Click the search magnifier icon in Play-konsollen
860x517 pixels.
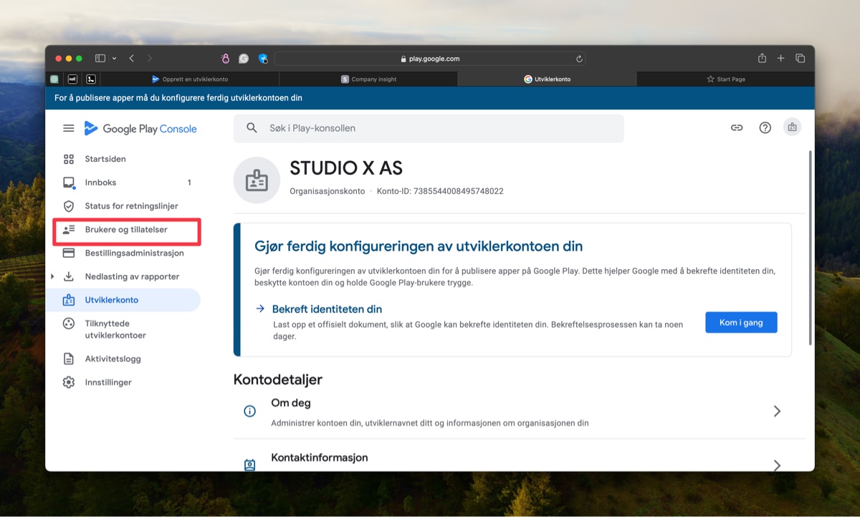[252, 128]
